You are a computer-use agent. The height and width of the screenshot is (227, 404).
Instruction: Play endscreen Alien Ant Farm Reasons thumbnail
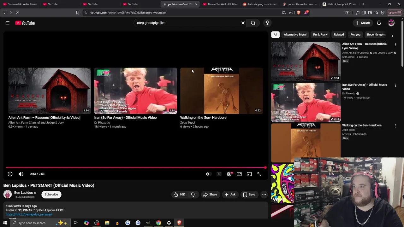tap(50, 91)
